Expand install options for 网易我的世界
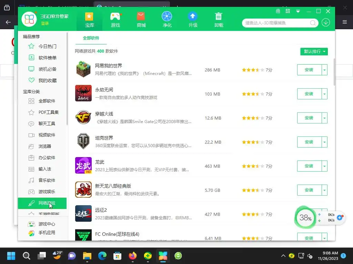The height and width of the screenshot is (264, 353). click(x=324, y=70)
